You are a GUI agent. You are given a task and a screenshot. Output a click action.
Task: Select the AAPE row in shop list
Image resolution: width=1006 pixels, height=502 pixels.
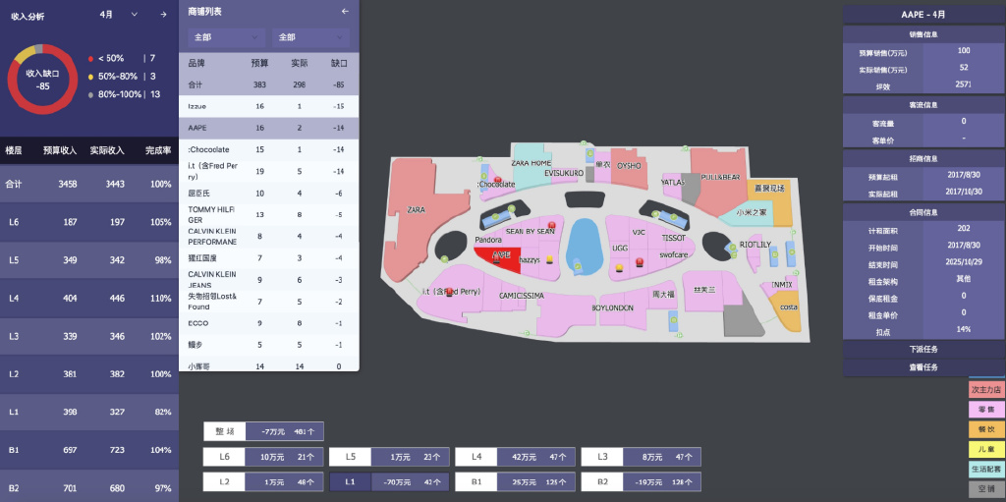pos(269,128)
